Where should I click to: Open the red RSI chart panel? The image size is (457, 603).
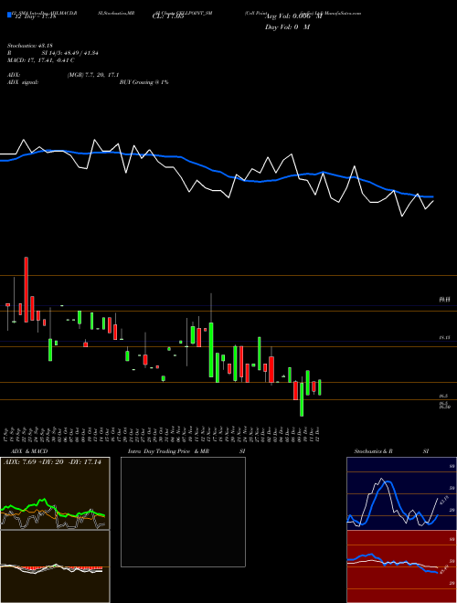tap(401, 566)
